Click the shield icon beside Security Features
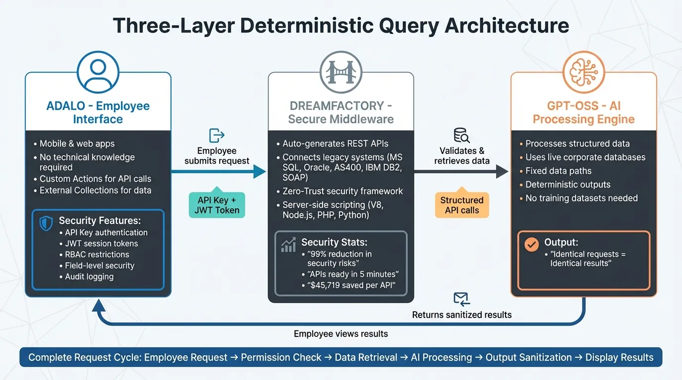 46,224
